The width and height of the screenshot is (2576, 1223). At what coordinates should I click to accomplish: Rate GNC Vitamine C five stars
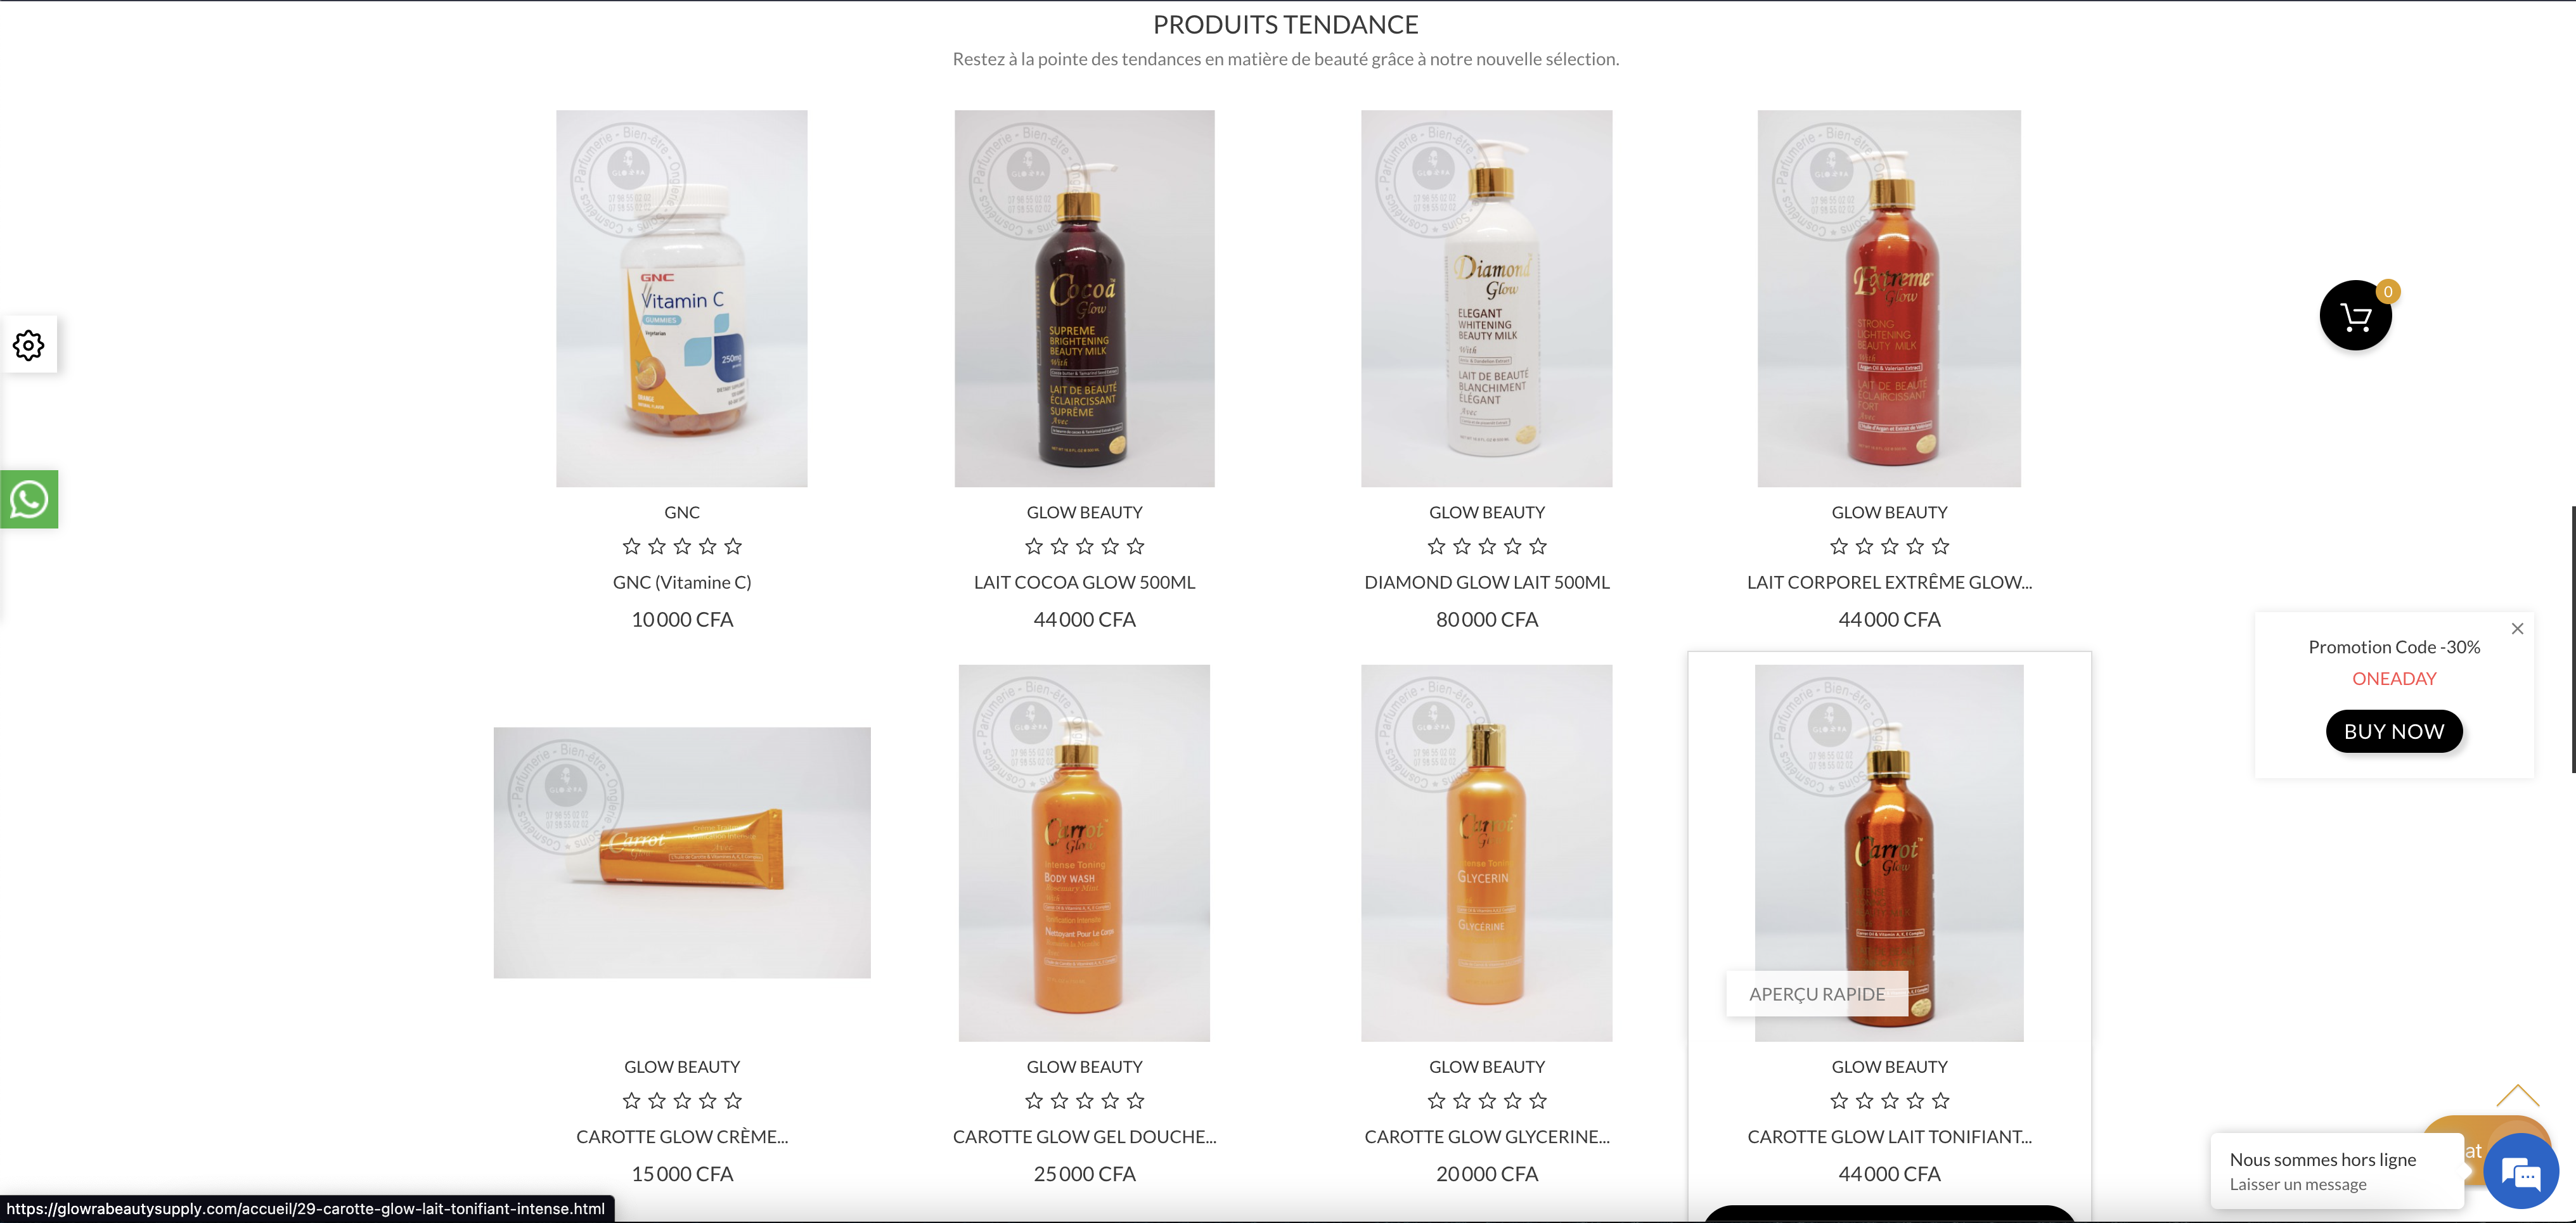pos(733,546)
